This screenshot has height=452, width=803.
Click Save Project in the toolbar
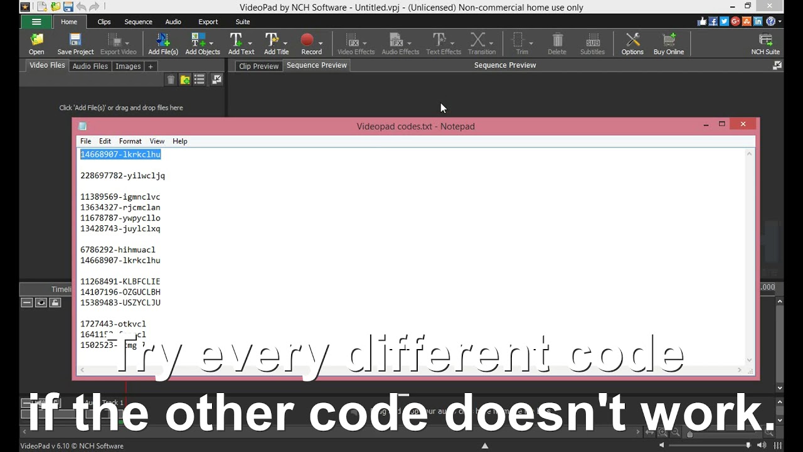tap(75, 44)
